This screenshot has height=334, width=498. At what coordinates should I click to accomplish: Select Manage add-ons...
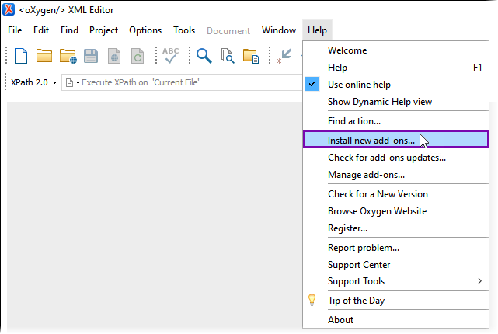point(395,175)
